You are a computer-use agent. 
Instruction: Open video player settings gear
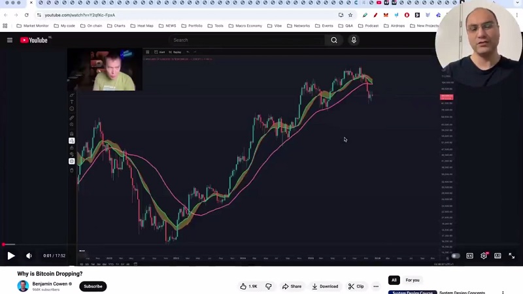click(484, 255)
